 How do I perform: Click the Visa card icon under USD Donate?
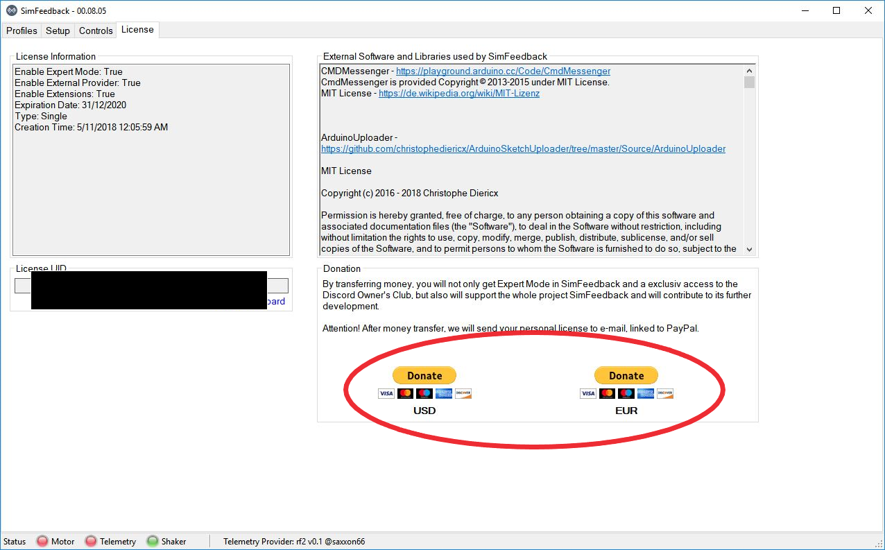tap(386, 393)
